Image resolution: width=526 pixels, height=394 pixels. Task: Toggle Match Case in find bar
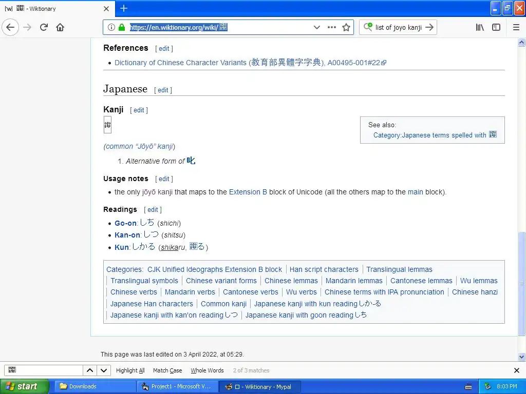pyautogui.click(x=167, y=370)
